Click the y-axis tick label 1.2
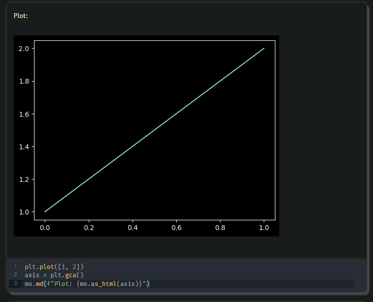The image size is (373, 302). point(24,179)
